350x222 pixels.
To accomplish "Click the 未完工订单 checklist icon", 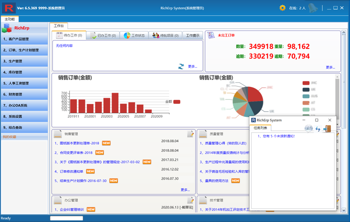I will click(x=211, y=35).
